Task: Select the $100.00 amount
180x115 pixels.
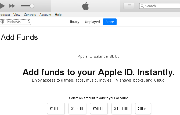Action: (x=121, y=108)
